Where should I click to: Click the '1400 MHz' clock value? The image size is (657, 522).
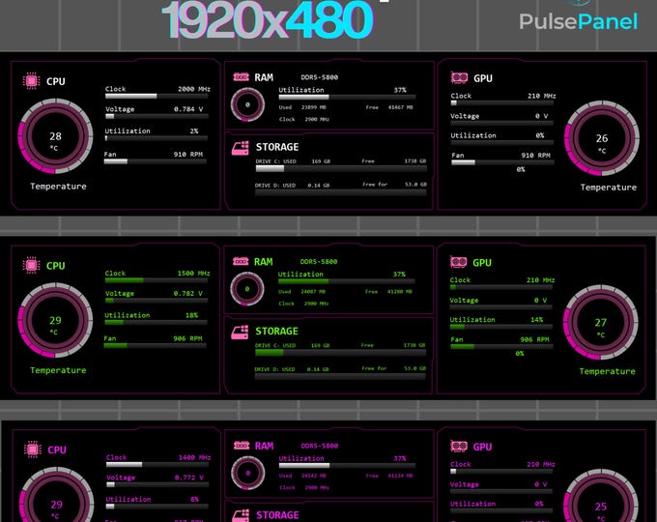tap(195, 457)
